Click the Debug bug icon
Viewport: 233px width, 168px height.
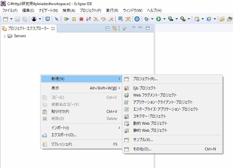(x=147, y=19)
